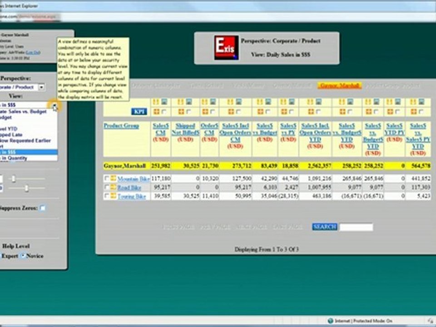The image size is (436, 327).
Task: Select the highlighted Gaynor, Marshall breadcrumb tab
Action: tap(340, 86)
